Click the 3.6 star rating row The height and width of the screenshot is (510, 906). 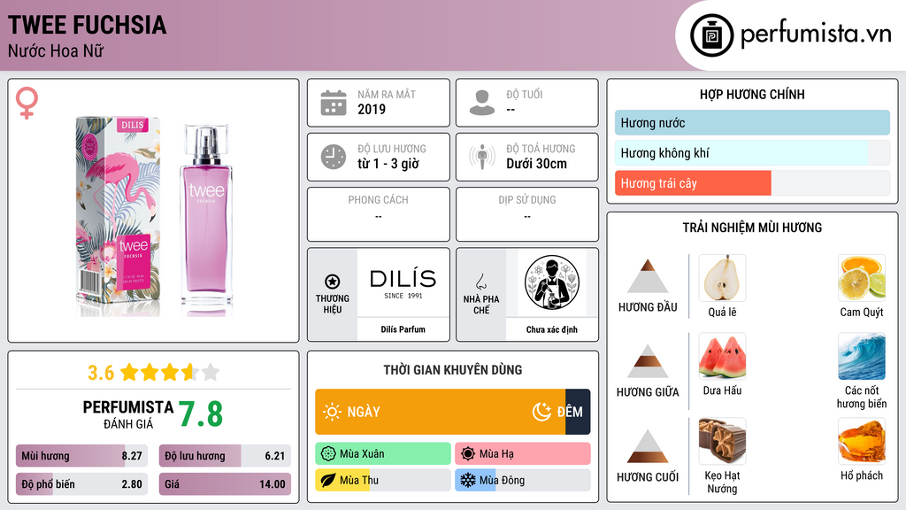click(x=153, y=373)
